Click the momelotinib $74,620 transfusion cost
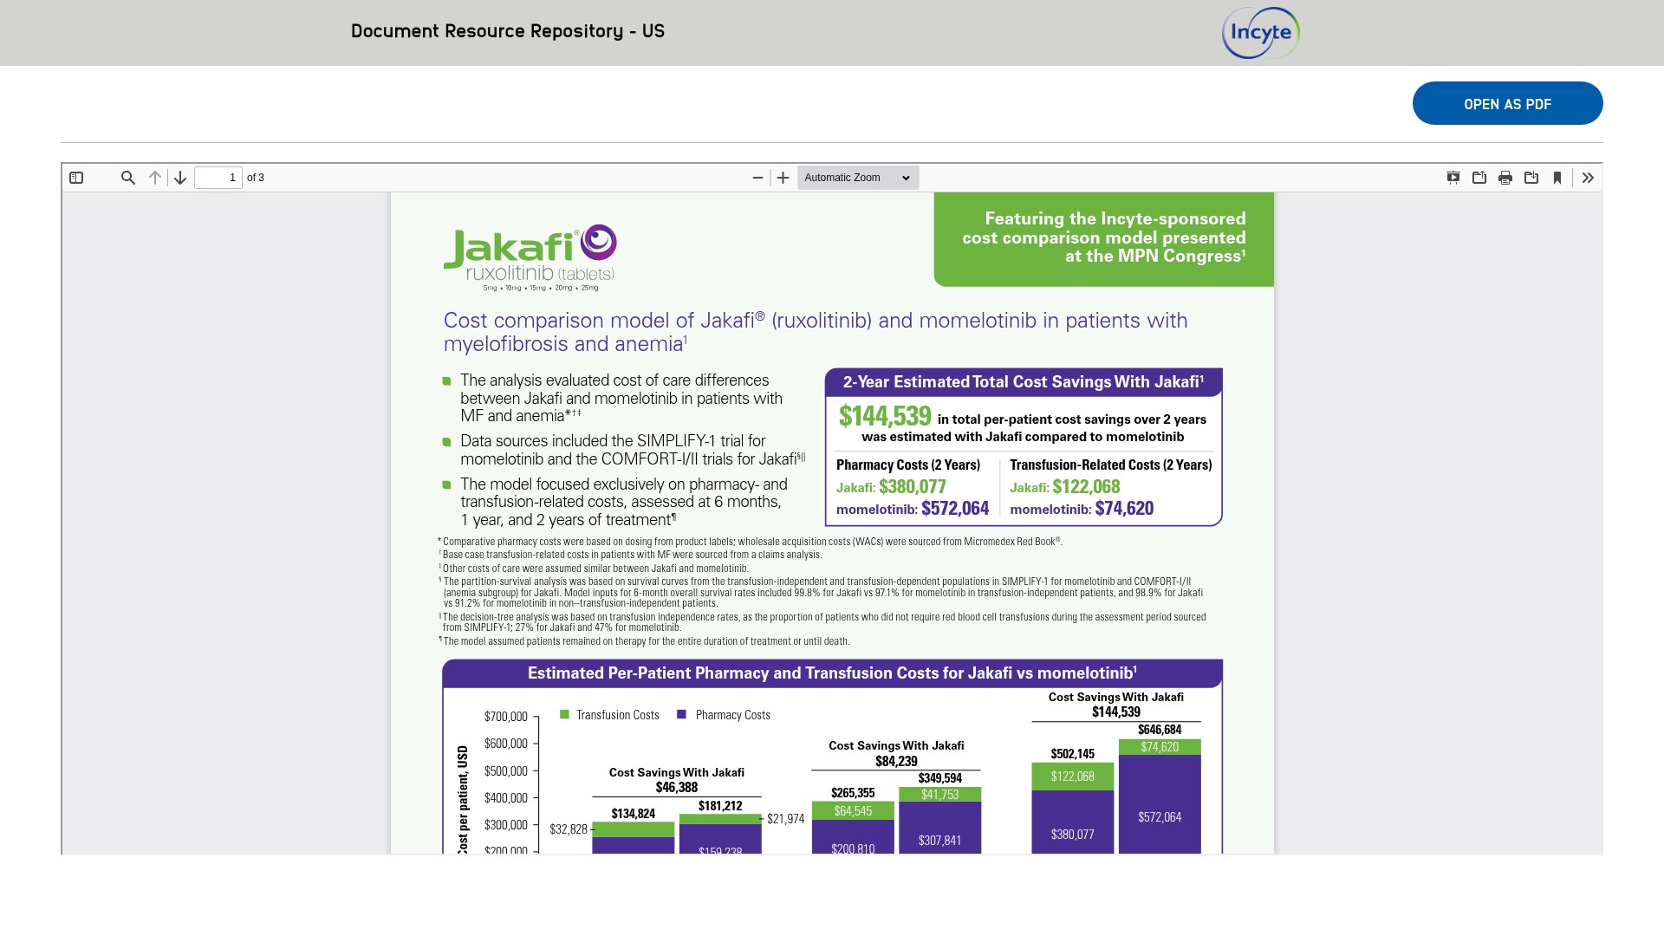1664x936 pixels. 1082,509
